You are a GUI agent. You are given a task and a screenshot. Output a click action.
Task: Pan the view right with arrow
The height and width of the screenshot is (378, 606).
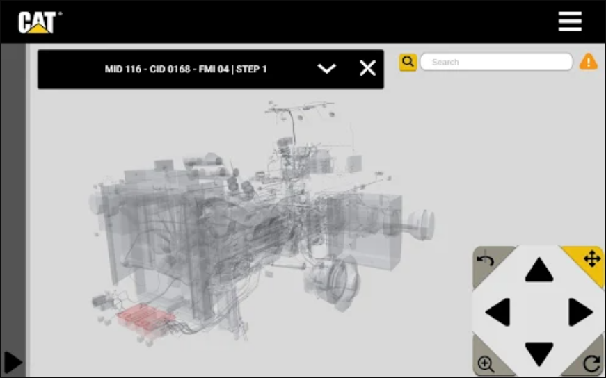[x=580, y=311]
